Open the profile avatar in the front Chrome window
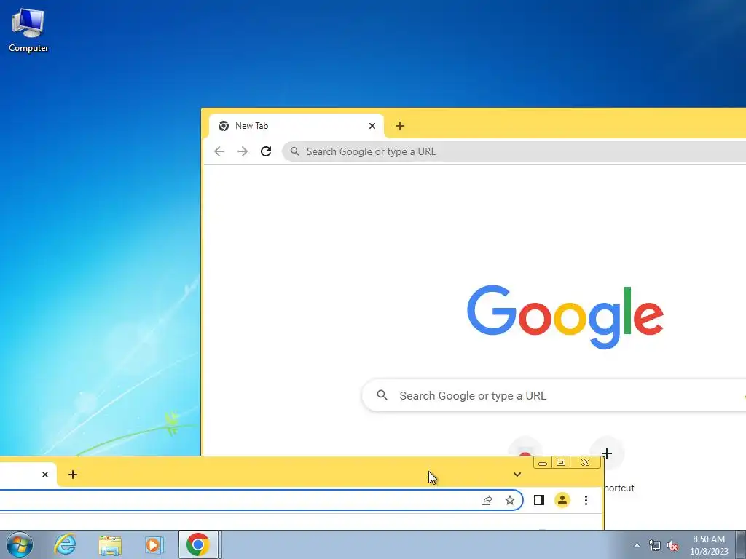Viewport: 746px width, 559px height. click(562, 500)
